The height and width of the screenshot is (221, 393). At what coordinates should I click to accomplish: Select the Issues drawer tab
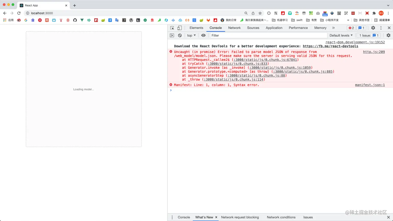(x=308, y=217)
